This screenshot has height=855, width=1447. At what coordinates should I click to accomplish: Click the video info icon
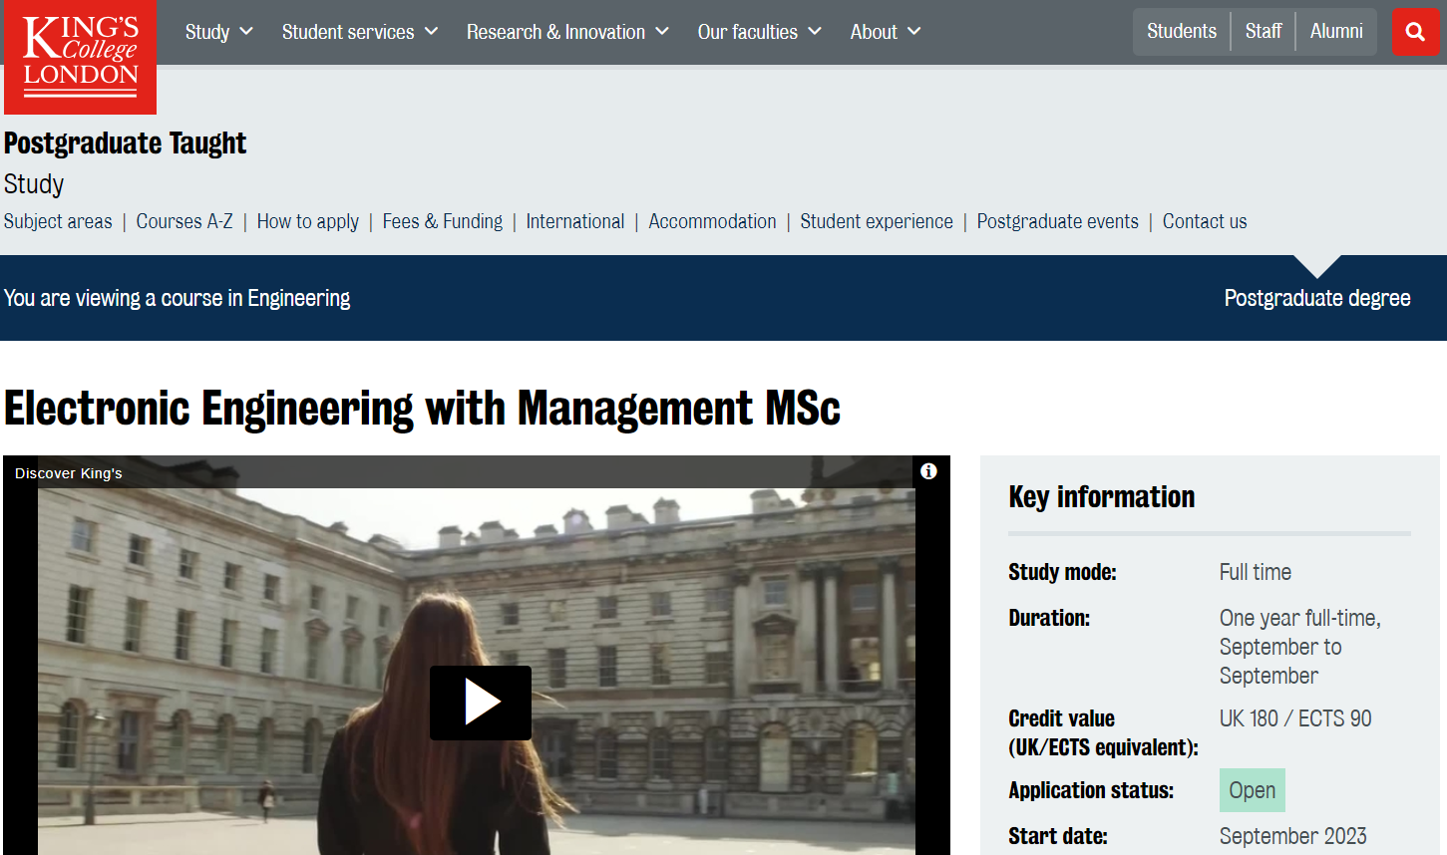point(928,471)
